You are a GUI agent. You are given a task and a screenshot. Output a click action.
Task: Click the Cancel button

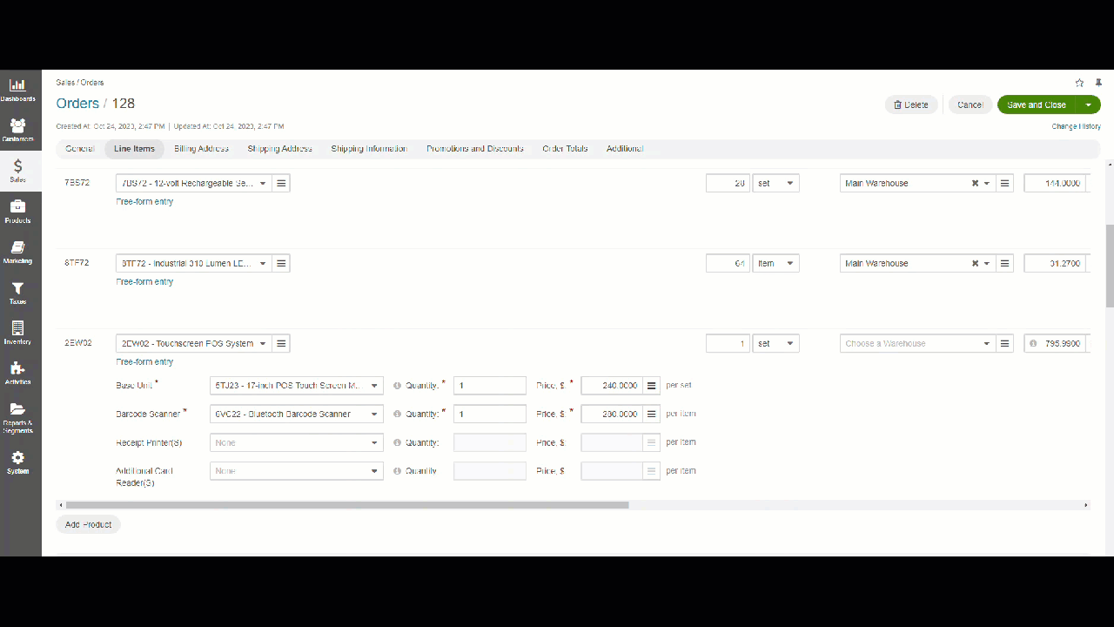pos(970,104)
